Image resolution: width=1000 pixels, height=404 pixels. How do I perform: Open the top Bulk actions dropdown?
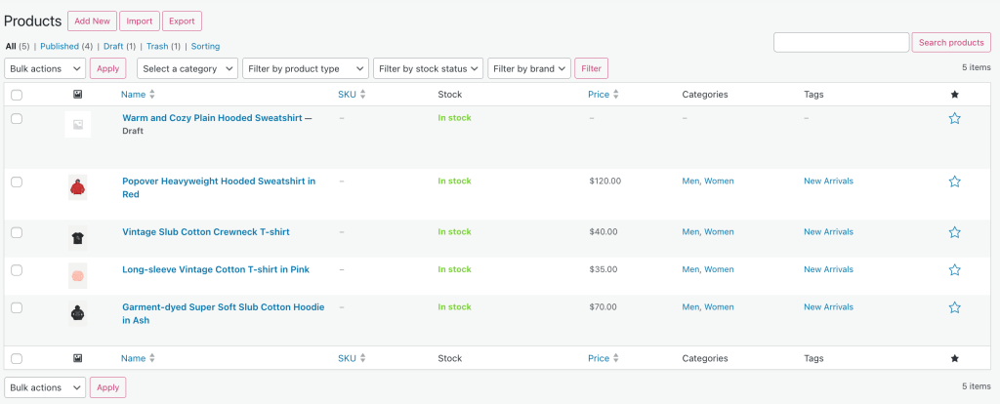[x=45, y=68]
